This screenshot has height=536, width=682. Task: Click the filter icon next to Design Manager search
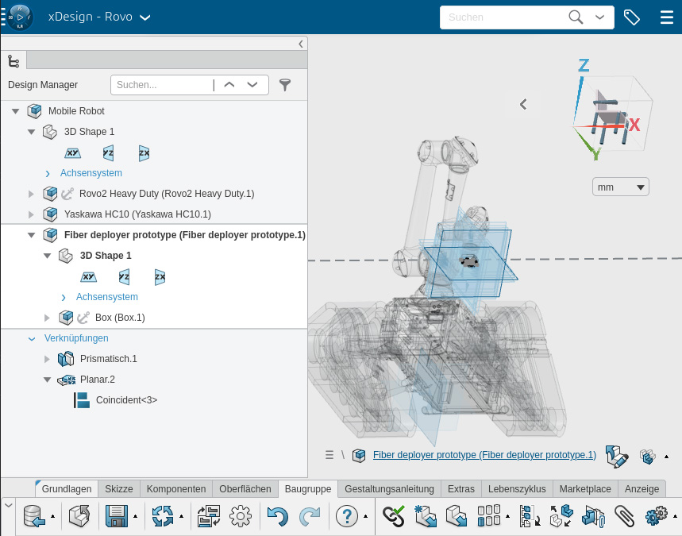tap(285, 84)
